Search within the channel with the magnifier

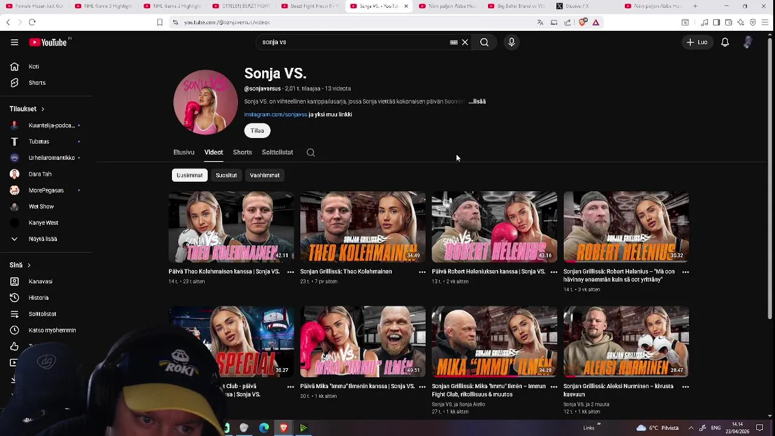pos(311,153)
